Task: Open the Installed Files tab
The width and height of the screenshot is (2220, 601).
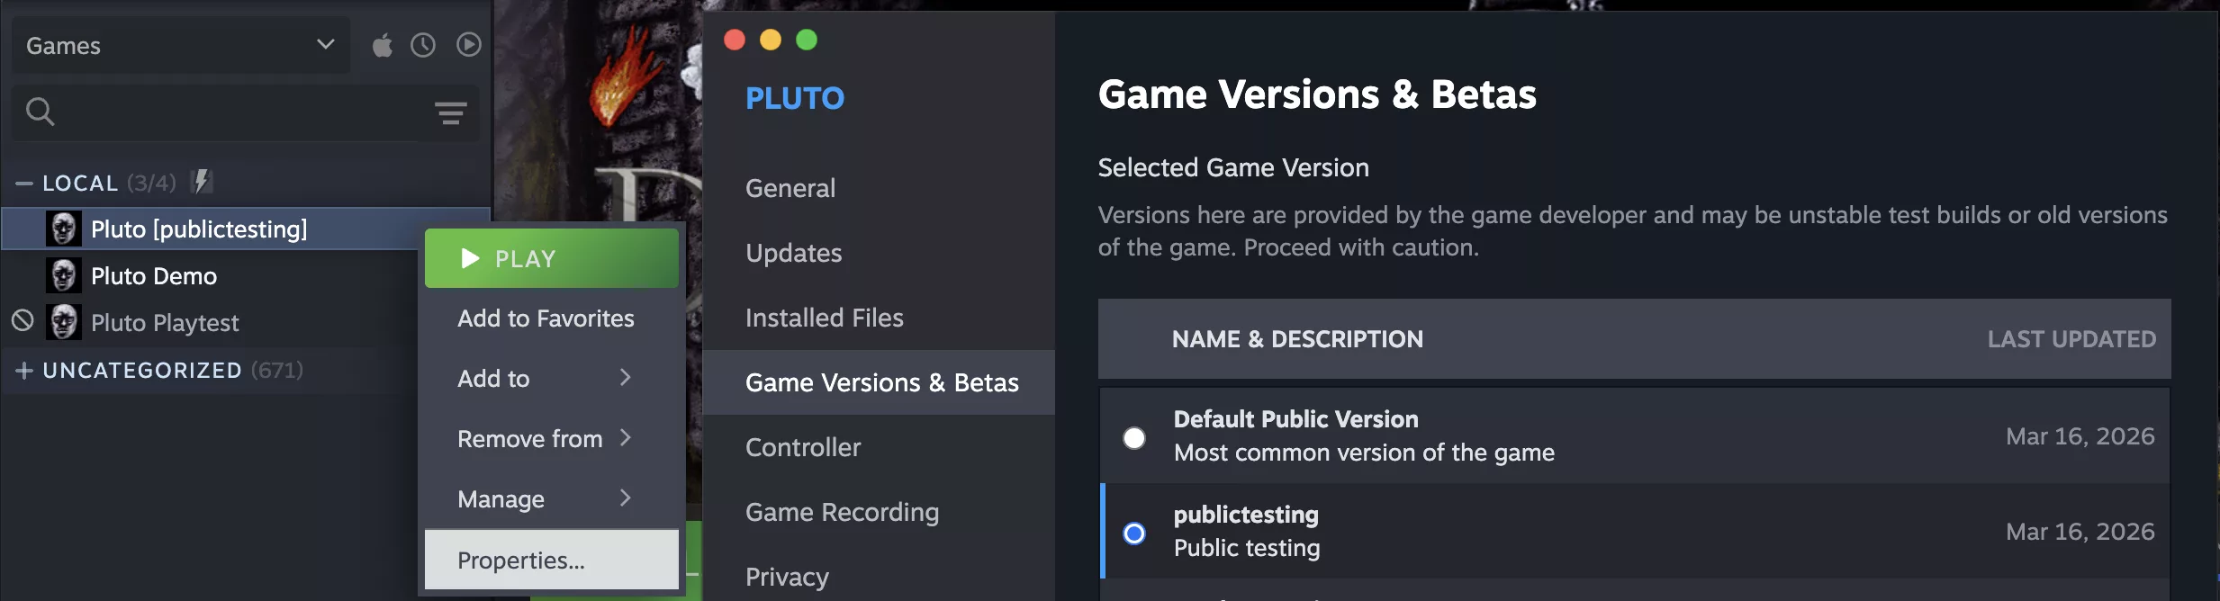Action: [824, 318]
